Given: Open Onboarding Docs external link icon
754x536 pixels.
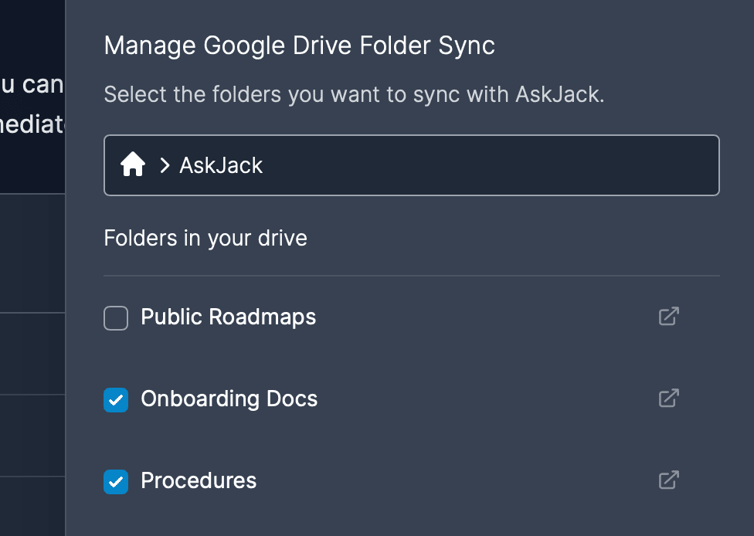Looking at the screenshot, I should coord(668,398).
